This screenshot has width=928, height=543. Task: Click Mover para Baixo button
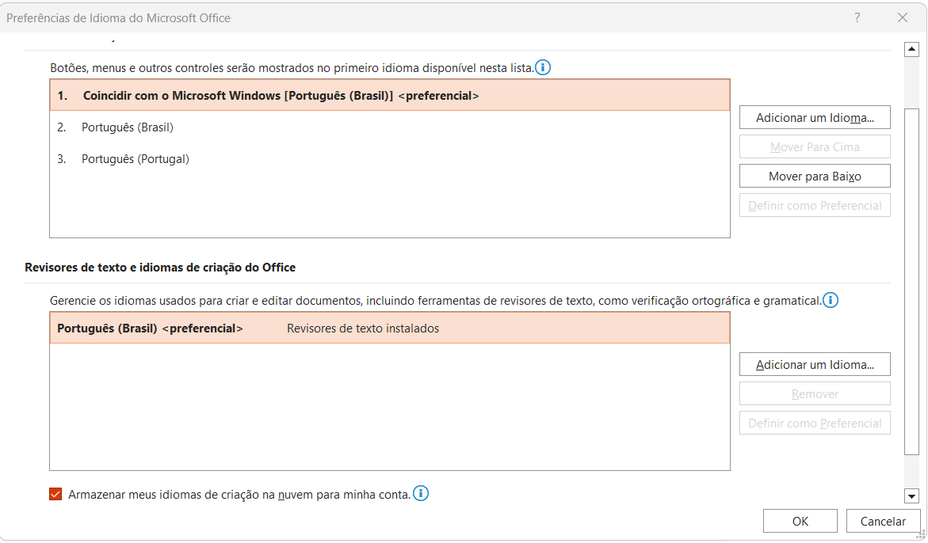pyautogui.click(x=815, y=176)
